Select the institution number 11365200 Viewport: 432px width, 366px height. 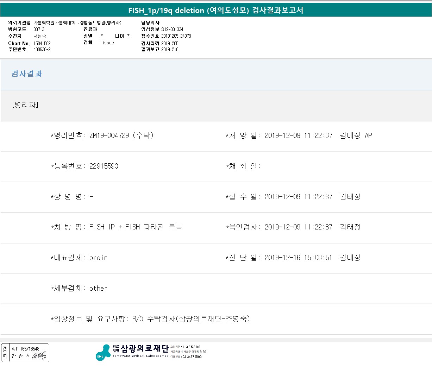[191, 347]
